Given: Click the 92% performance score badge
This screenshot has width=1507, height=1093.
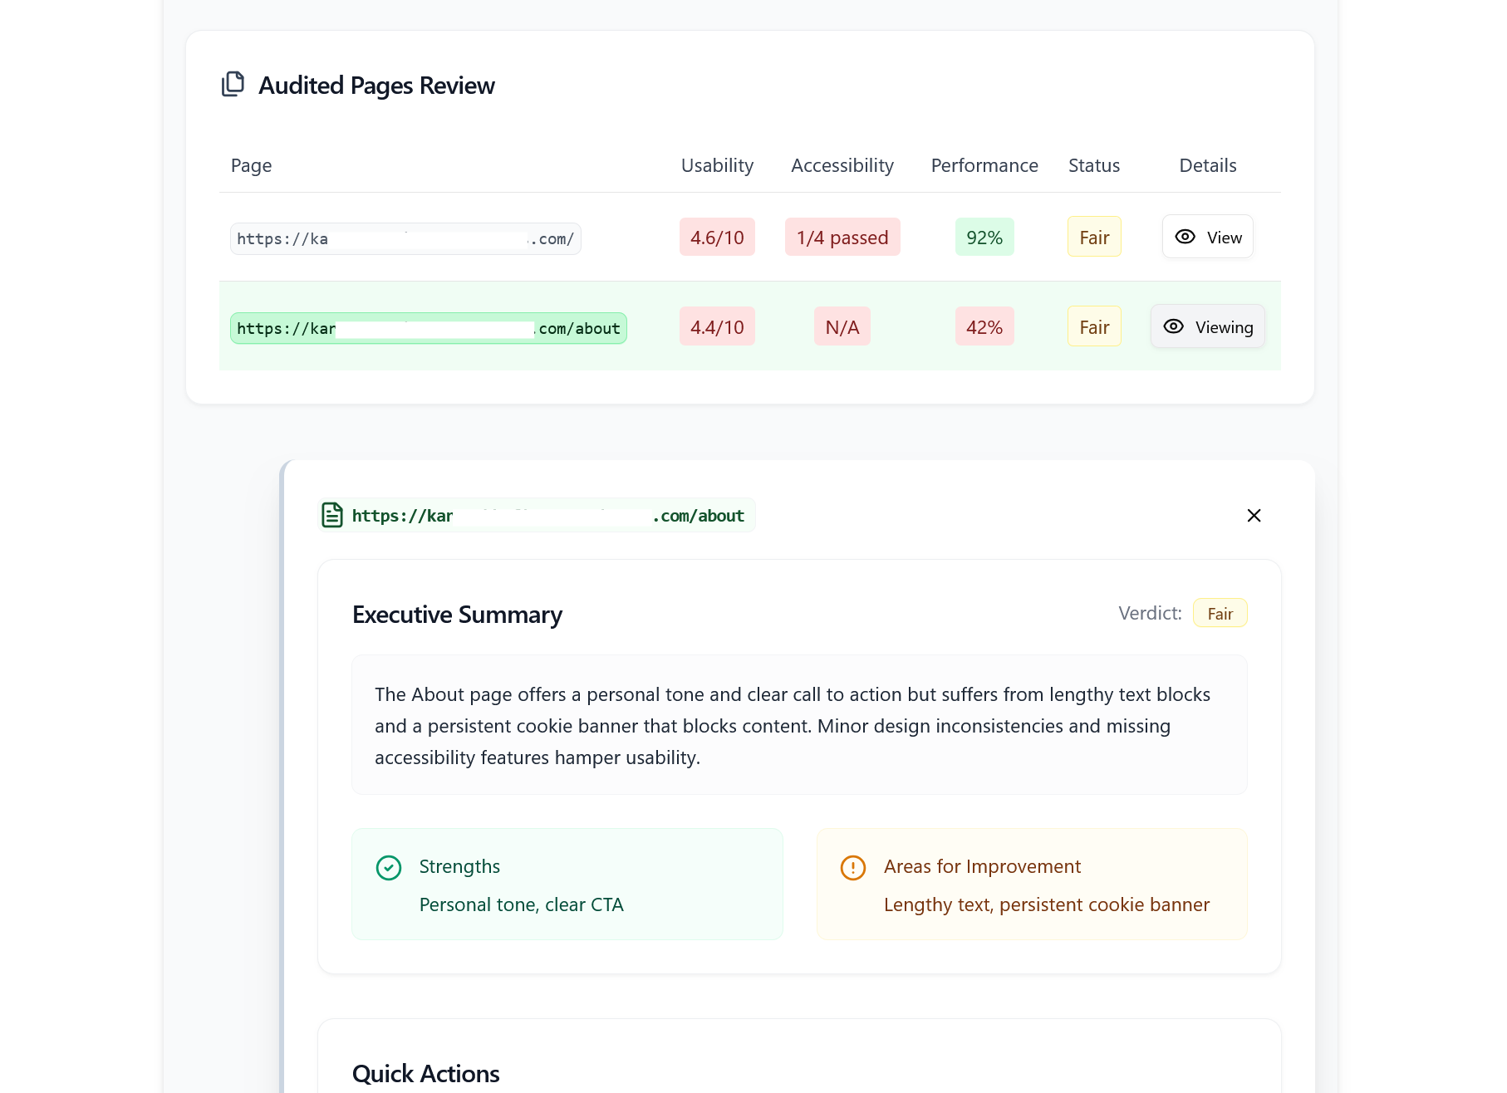Looking at the screenshot, I should click(984, 237).
